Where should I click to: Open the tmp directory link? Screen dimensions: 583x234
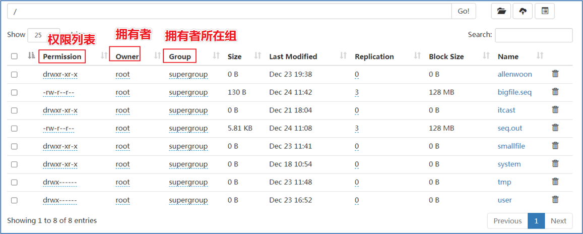(504, 182)
